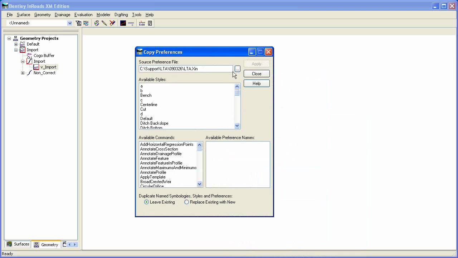The width and height of the screenshot is (458, 258).
Task: Select ApplyTemplate command
Action: tap(153, 177)
